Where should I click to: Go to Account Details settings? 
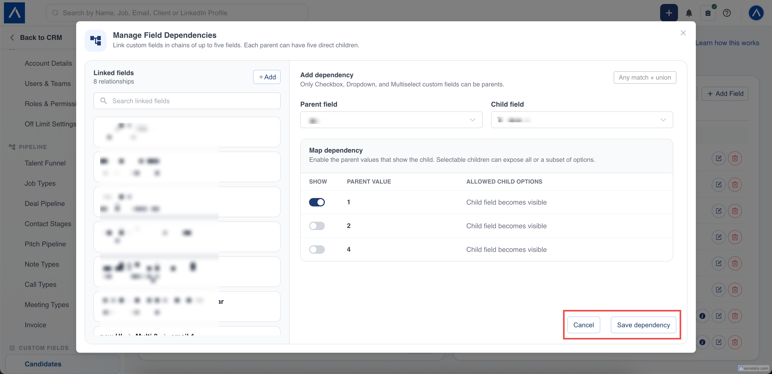pyautogui.click(x=48, y=63)
